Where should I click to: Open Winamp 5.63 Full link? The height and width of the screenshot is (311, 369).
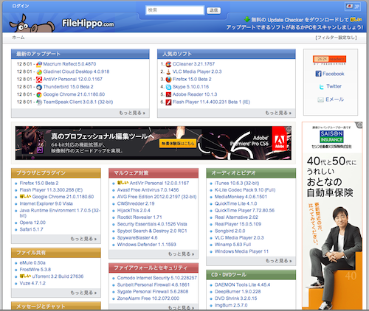[232, 245]
